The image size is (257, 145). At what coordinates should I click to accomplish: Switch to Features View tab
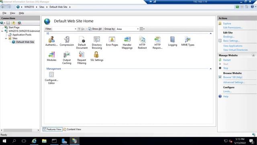tap(52, 129)
